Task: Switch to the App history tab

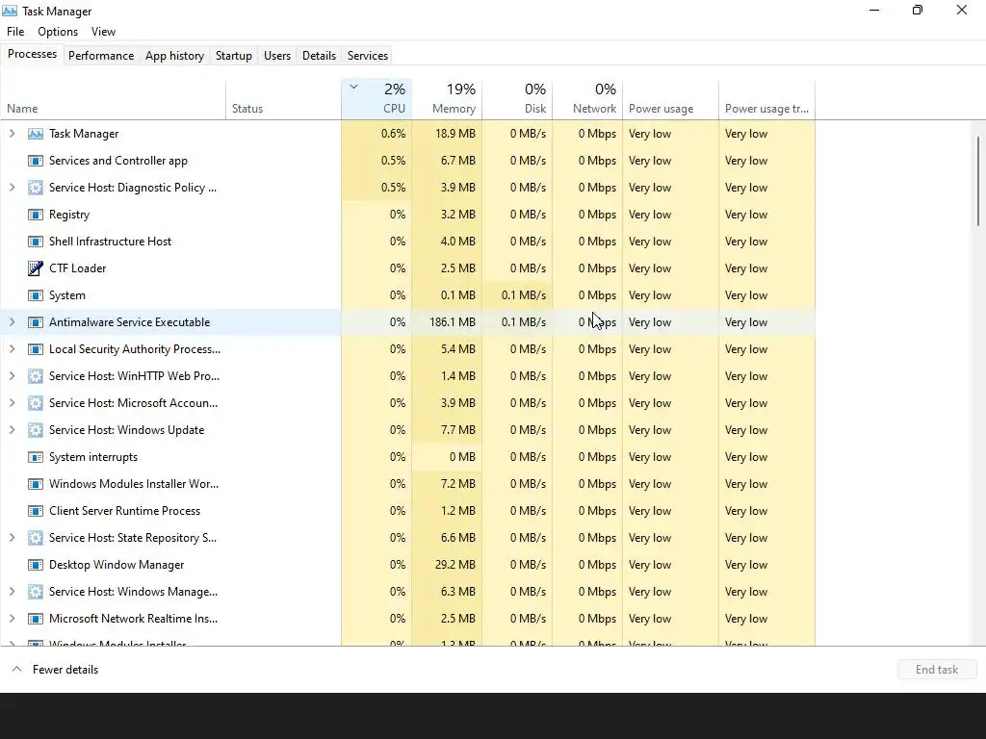Action: click(175, 55)
